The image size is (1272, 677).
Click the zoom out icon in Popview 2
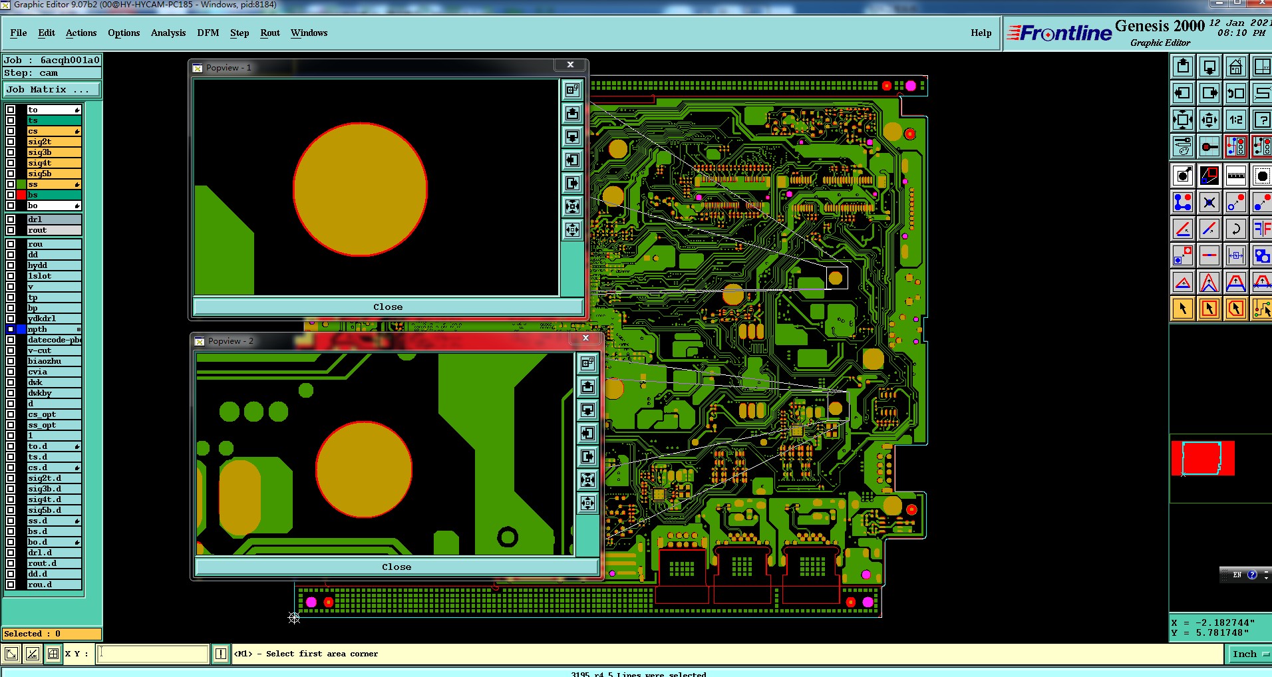(x=587, y=503)
